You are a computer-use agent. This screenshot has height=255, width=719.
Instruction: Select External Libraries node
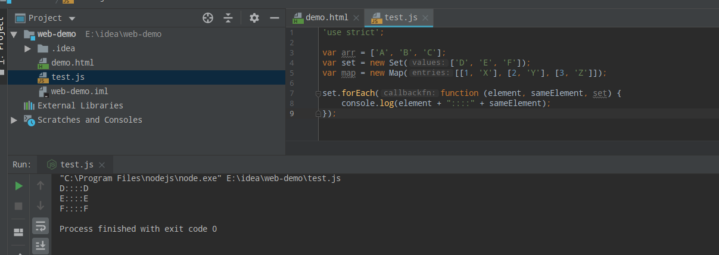(x=80, y=105)
